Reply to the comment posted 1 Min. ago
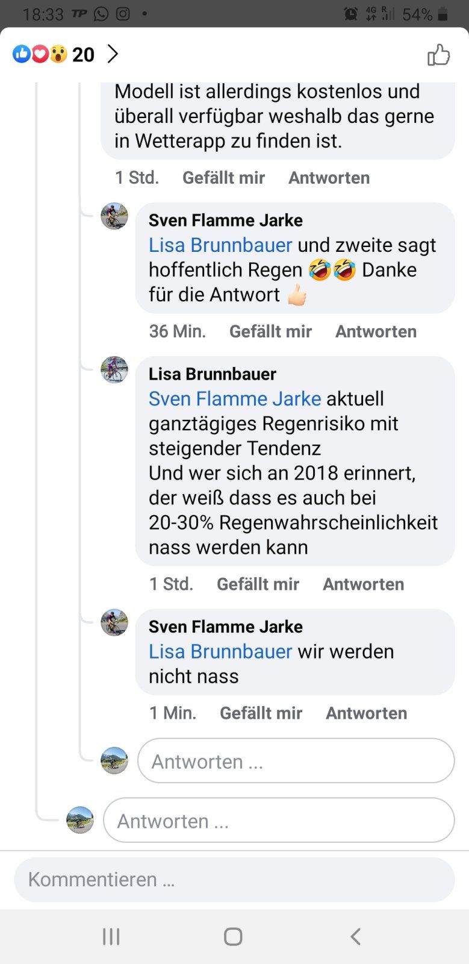This screenshot has width=469, height=964. [x=366, y=713]
